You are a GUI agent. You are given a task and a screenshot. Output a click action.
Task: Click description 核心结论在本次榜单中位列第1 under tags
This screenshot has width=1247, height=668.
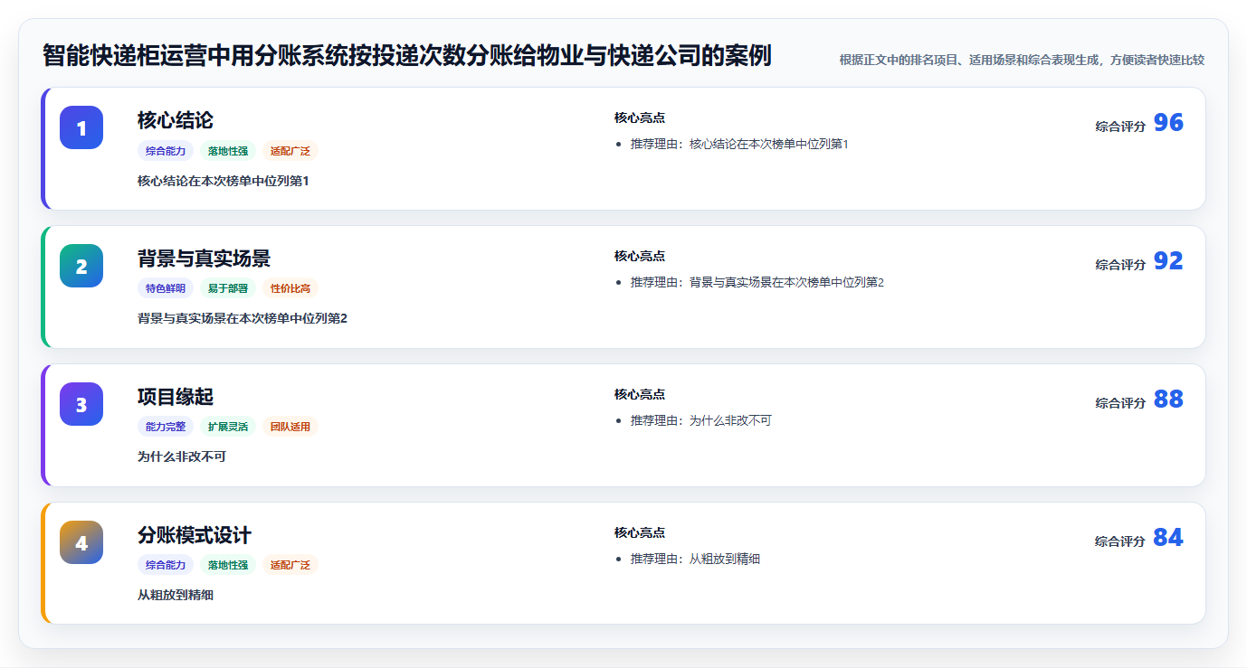coord(224,181)
